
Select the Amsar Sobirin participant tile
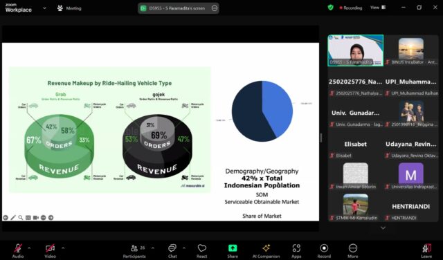[x=355, y=176]
